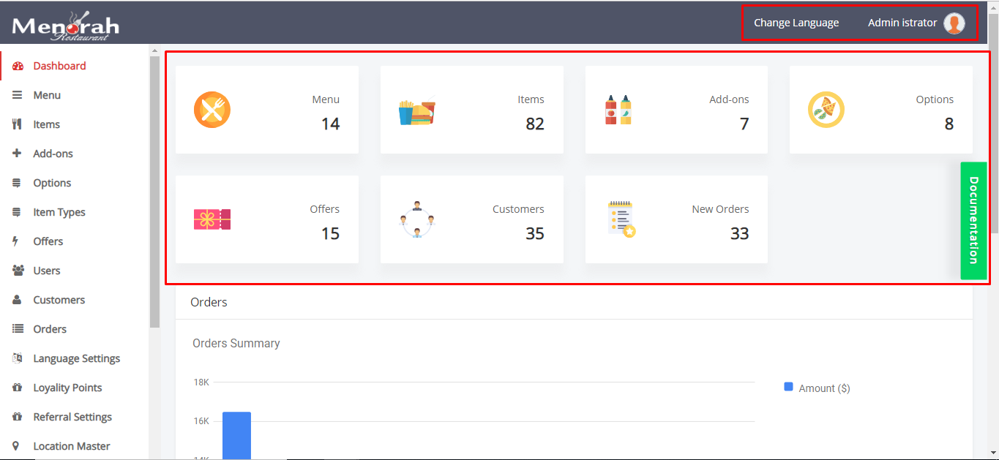Toggle the blue Amount ($) legend series
The width and height of the screenshot is (999, 460).
pyautogui.click(x=817, y=388)
